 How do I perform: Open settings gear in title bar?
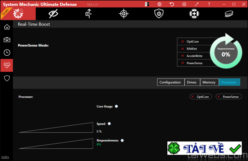pyautogui.click(x=184, y=4)
